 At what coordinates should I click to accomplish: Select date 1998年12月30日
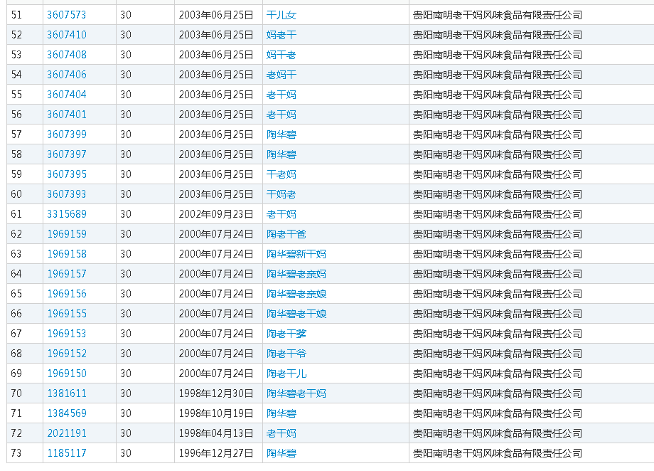click(216, 393)
